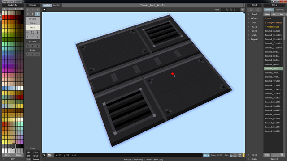The width and height of the screenshot is (287, 161).
Task: Toggle Axis Y lock
Action: click(33, 55)
